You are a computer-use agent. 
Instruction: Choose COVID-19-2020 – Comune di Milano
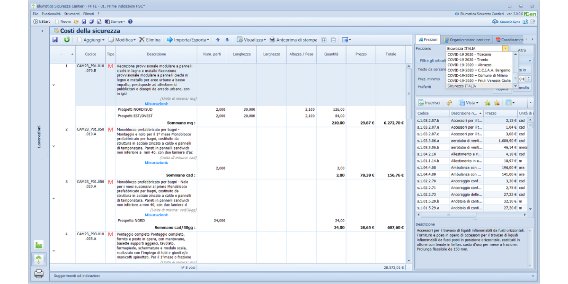click(x=479, y=75)
